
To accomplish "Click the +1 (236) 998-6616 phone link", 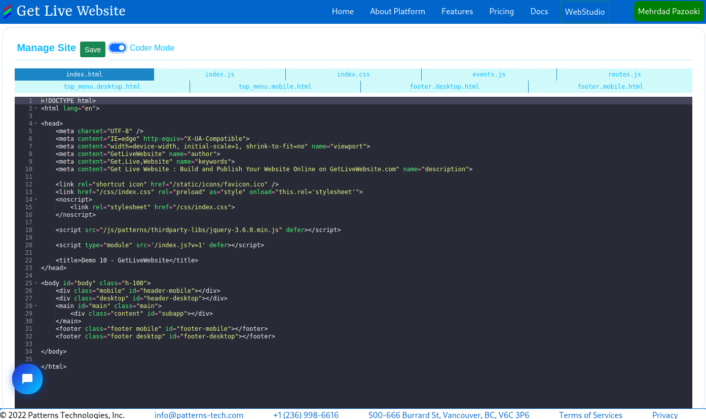I will pyautogui.click(x=306, y=415).
